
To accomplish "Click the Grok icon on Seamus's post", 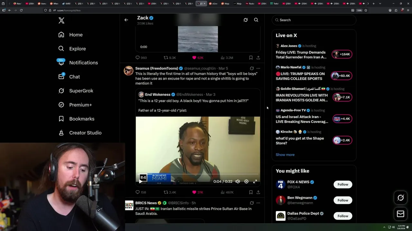I will [252, 68].
